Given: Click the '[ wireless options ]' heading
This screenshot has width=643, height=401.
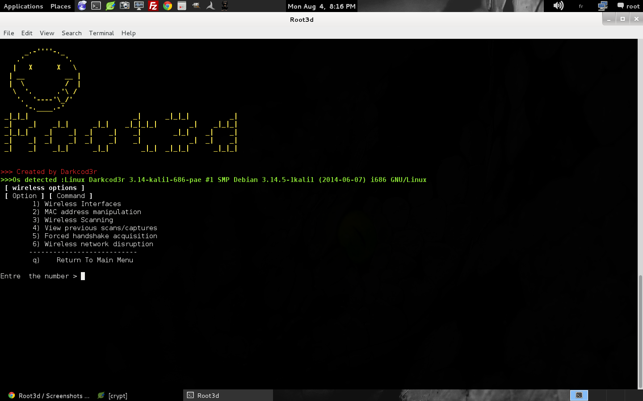Looking at the screenshot, I should point(45,188).
